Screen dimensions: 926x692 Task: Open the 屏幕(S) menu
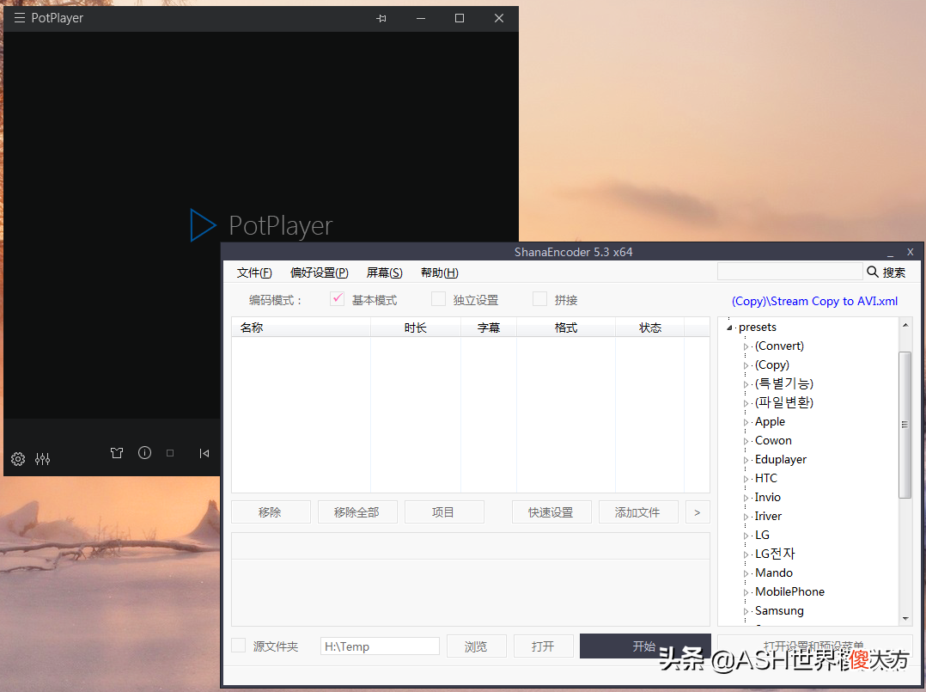pos(385,273)
